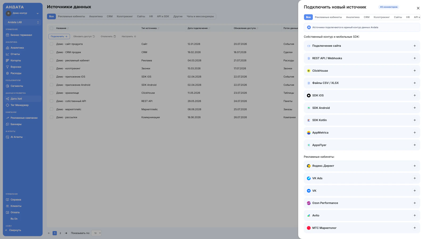Check the Демо · приложение iOS row

coord(51,77)
